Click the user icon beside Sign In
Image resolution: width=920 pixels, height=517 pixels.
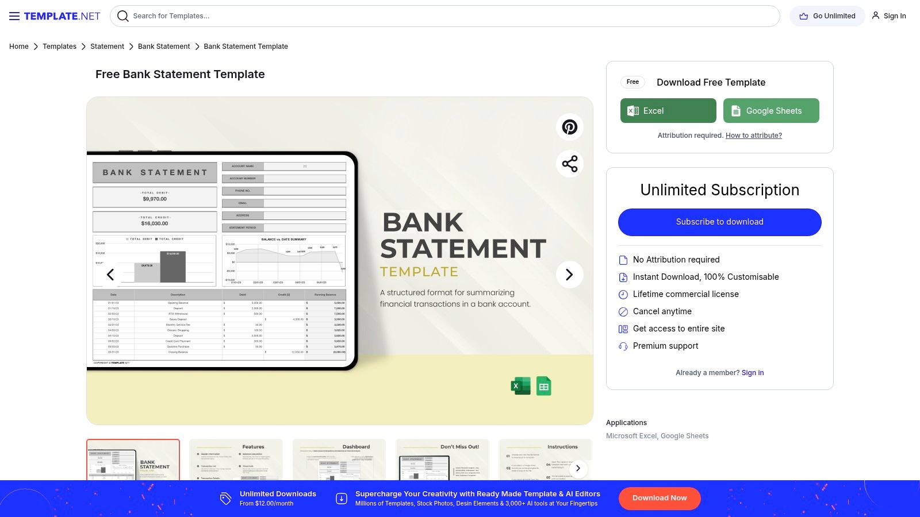(x=876, y=16)
